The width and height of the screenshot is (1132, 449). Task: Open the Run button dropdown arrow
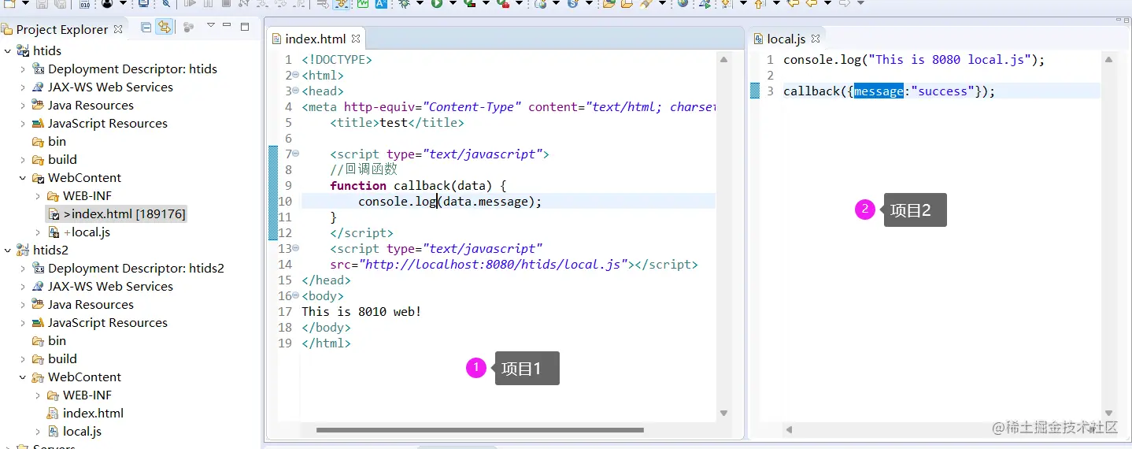[x=451, y=3]
